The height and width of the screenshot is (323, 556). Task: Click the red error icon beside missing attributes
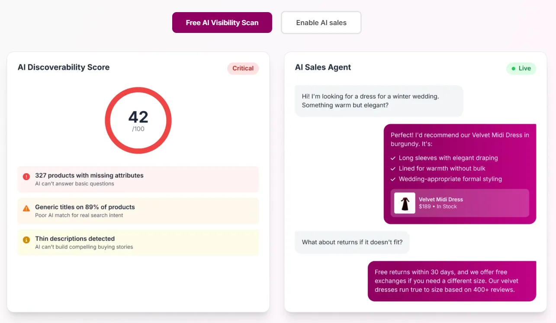pos(26,177)
